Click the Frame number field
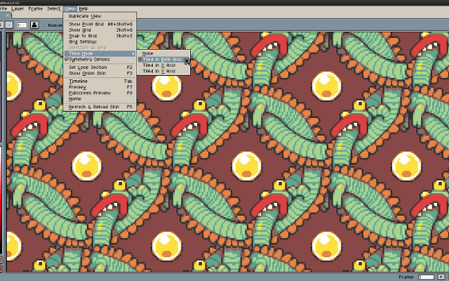 click(x=426, y=277)
